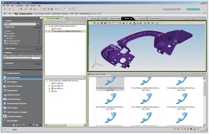Select the Pd-117702/A shape search result thumbnail

tap(110, 102)
